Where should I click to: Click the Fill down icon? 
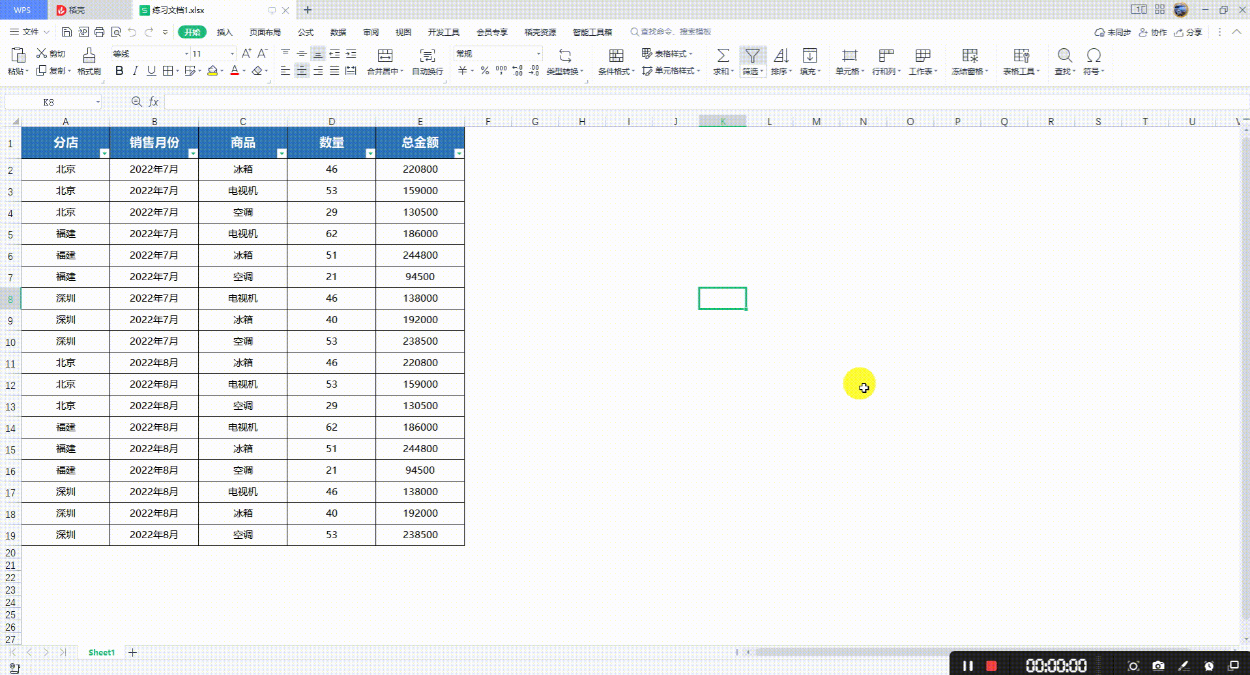(810, 55)
